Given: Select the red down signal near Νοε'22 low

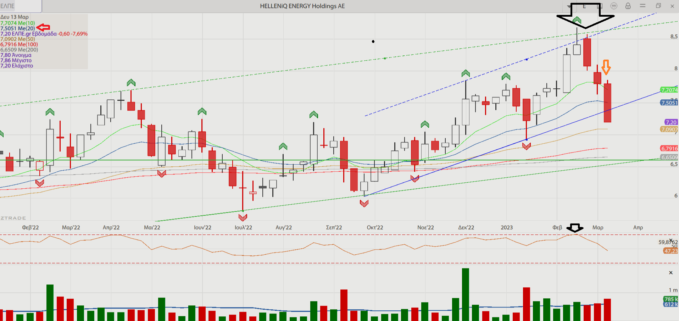Looking at the screenshot, I should [415, 178].
